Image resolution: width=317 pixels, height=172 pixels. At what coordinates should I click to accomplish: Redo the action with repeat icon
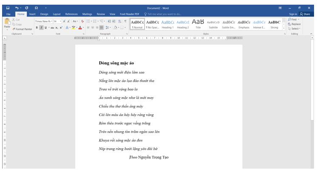pyautogui.click(x=27, y=8)
